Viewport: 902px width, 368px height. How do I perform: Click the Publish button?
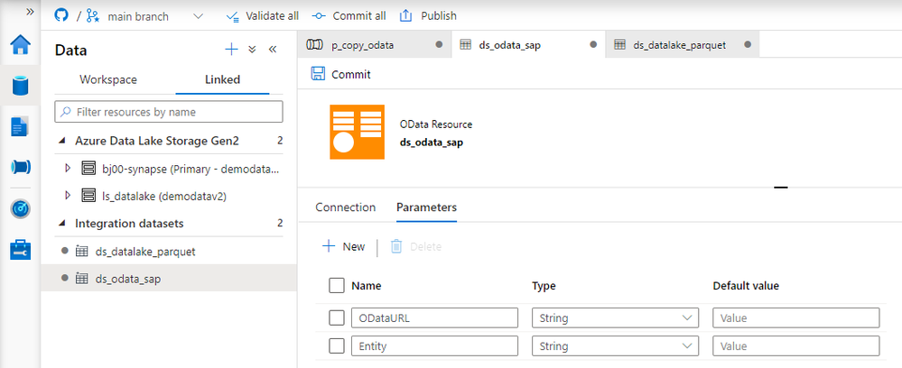pos(428,16)
